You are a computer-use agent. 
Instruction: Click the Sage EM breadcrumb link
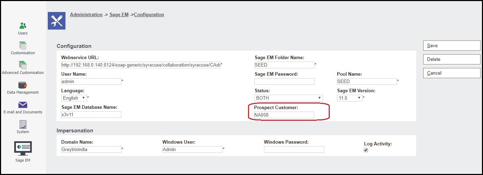[119, 15]
